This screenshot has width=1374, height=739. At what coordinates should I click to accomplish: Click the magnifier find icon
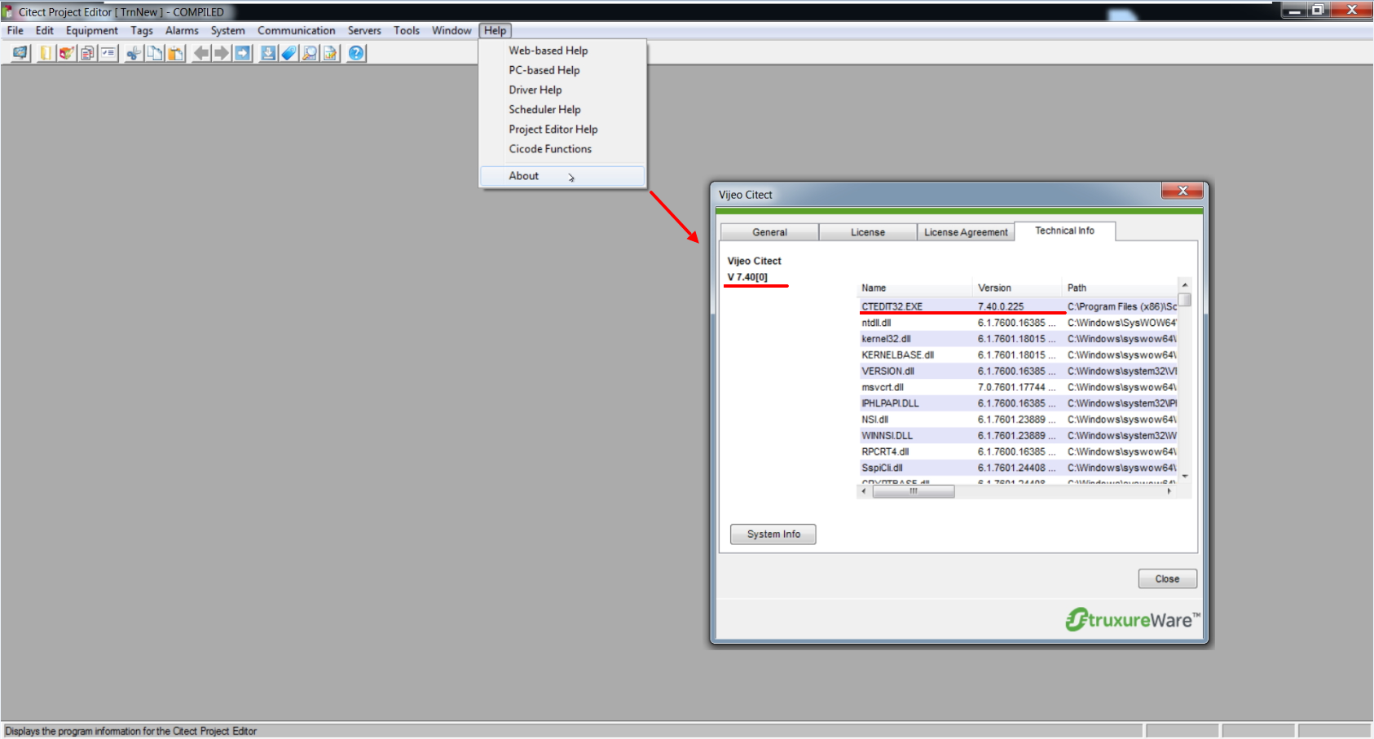pos(310,53)
